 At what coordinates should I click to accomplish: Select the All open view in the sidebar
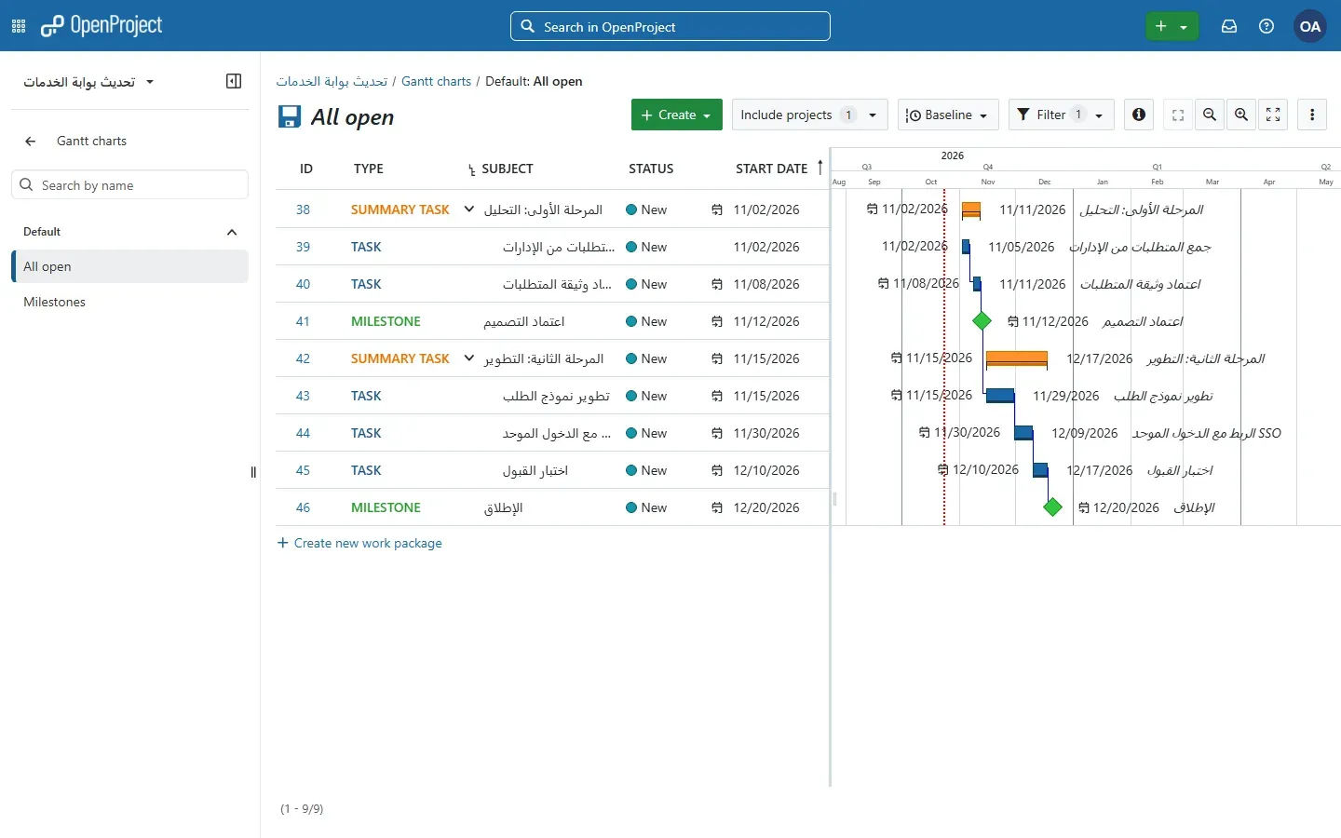[130, 266]
